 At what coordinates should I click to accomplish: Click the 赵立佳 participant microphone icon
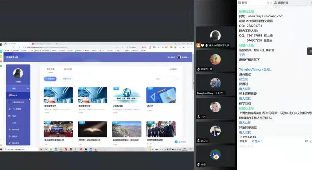pyautogui.click(x=198, y=141)
